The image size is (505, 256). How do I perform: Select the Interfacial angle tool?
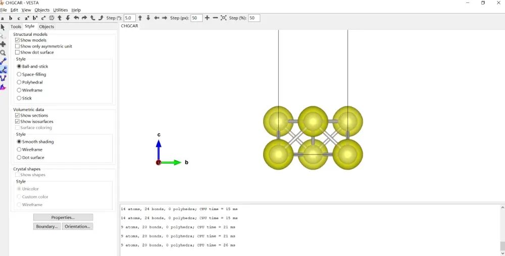[x=3, y=87]
